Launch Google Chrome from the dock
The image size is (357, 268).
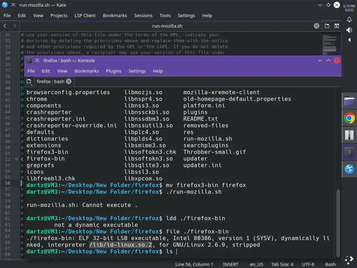click(x=349, y=118)
